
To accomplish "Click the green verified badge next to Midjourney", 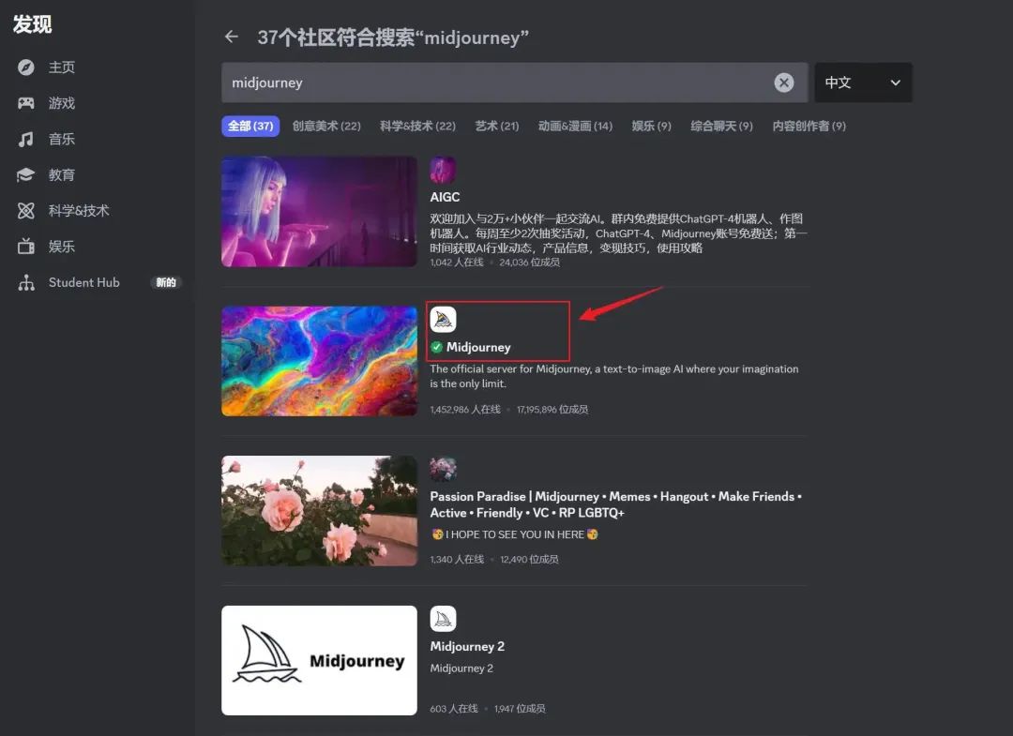I will (435, 346).
